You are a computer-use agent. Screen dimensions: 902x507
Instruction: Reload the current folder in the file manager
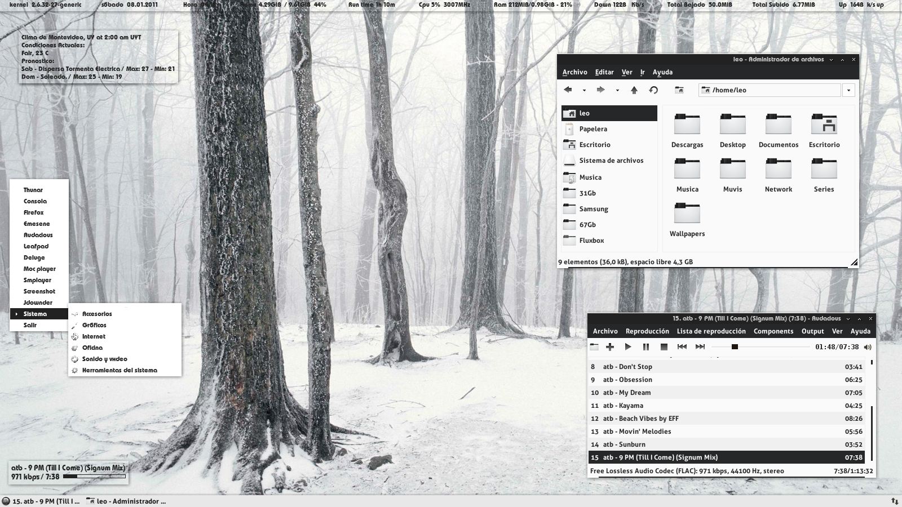coord(653,90)
